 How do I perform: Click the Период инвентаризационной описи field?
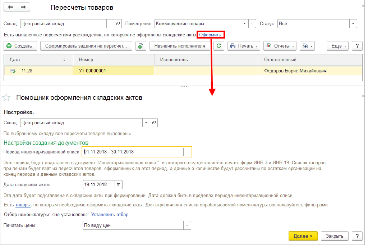coord(132,152)
